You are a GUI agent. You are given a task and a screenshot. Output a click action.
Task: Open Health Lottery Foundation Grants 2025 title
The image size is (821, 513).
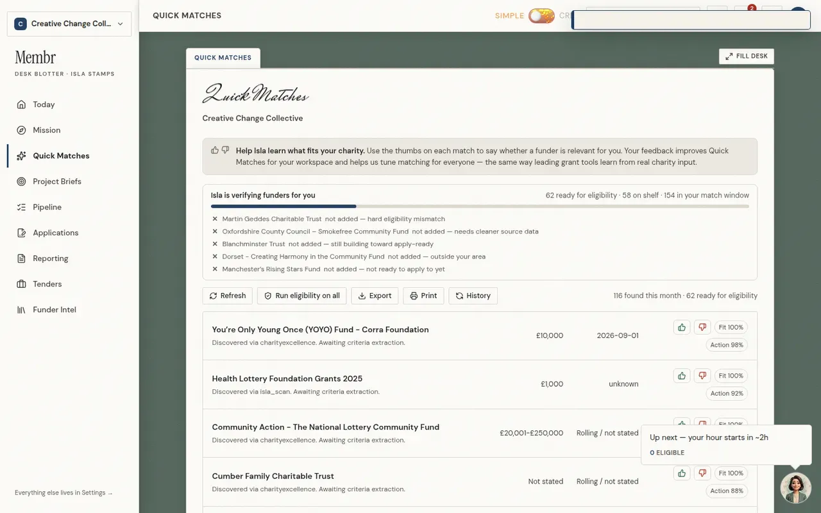tap(287, 378)
